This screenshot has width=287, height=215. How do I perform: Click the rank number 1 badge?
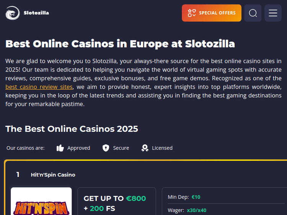18,175
